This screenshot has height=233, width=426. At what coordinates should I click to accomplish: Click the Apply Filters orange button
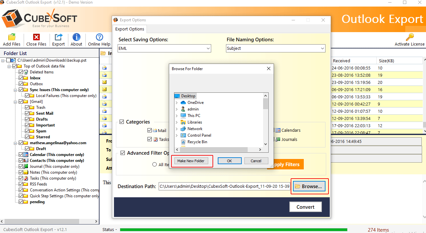(x=285, y=165)
